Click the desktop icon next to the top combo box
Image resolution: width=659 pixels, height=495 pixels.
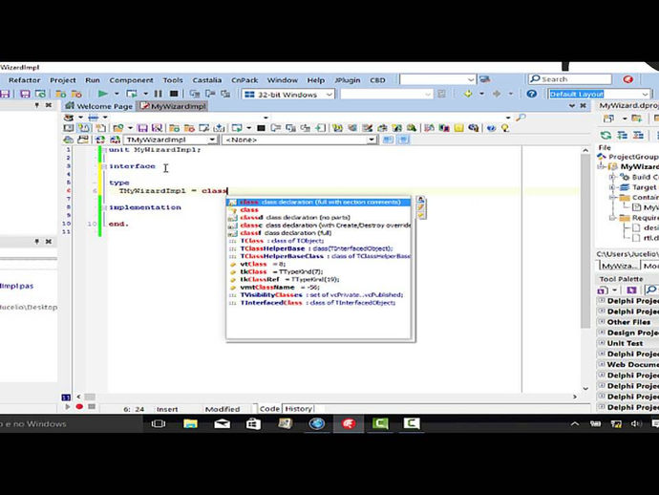coord(484,79)
